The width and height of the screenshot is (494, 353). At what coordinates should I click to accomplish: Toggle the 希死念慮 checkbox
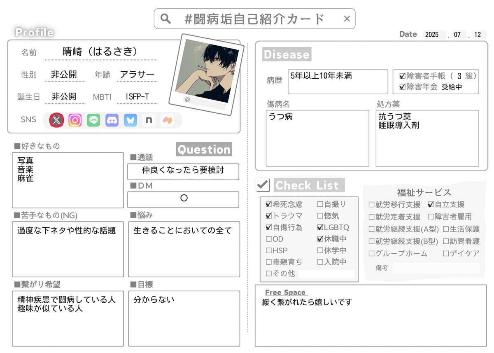click(x=269, y=204)
